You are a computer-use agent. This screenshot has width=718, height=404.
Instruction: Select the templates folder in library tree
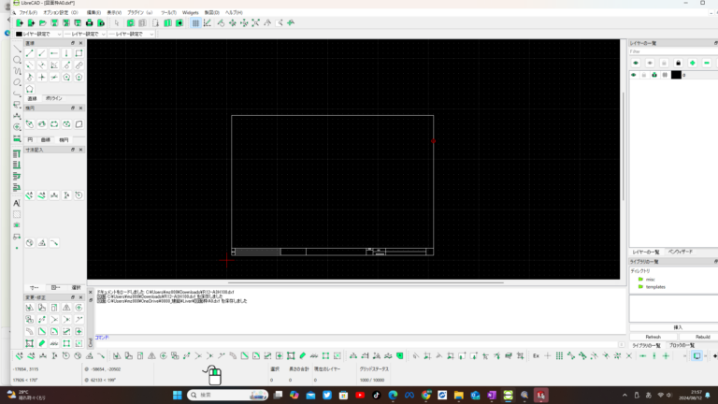[x=655, y=286]
